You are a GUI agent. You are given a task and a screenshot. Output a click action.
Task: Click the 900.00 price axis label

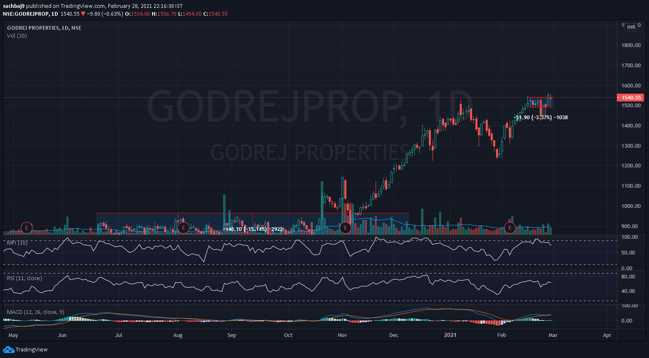(x=630, y=226)
